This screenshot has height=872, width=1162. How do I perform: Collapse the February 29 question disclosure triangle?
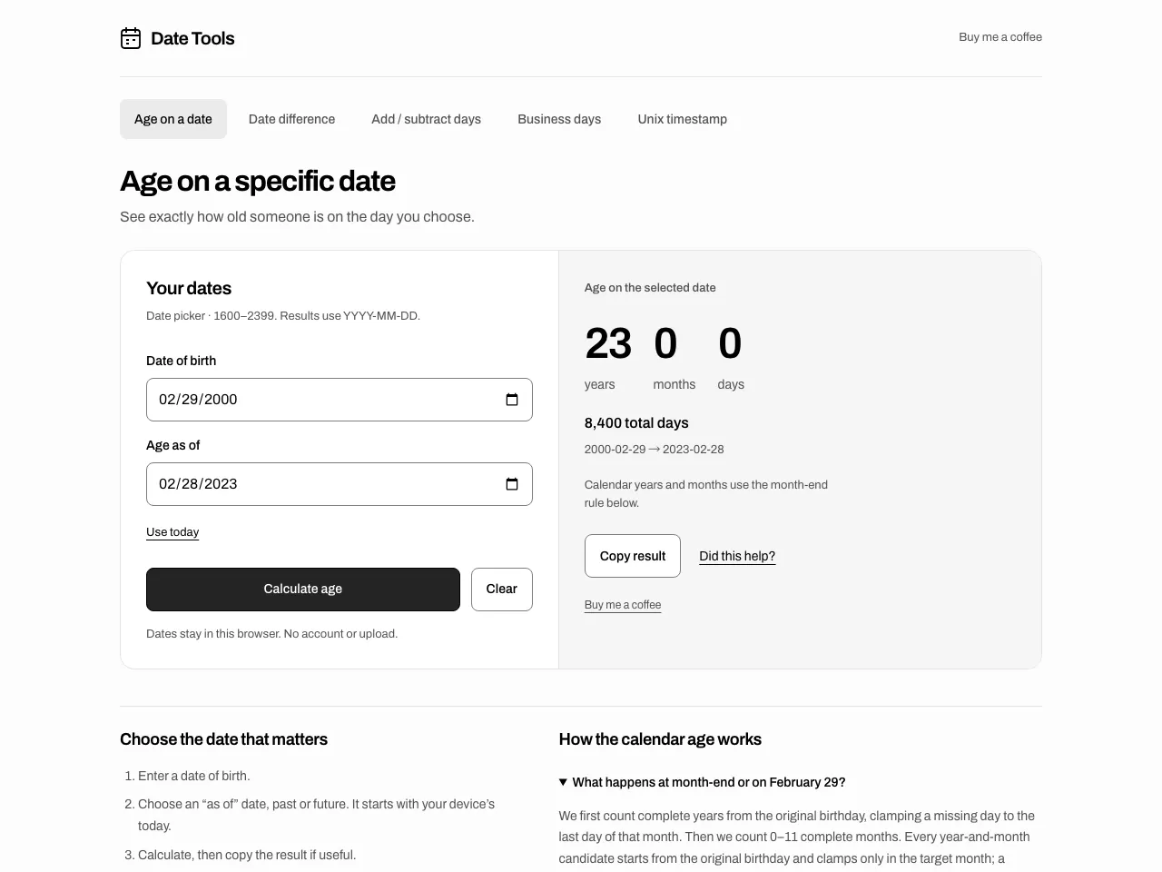pyautogui.click(x=564, y=782)
